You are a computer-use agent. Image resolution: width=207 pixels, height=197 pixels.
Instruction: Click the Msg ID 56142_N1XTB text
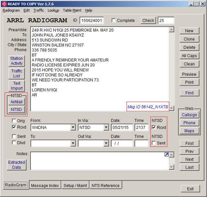148,107
